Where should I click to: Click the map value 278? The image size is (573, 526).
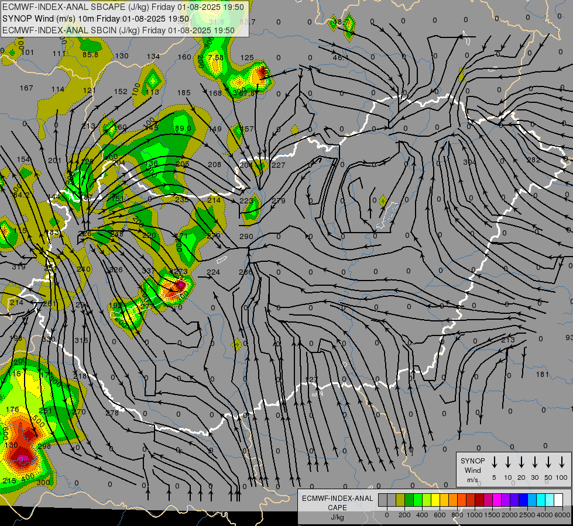point(112,413)
